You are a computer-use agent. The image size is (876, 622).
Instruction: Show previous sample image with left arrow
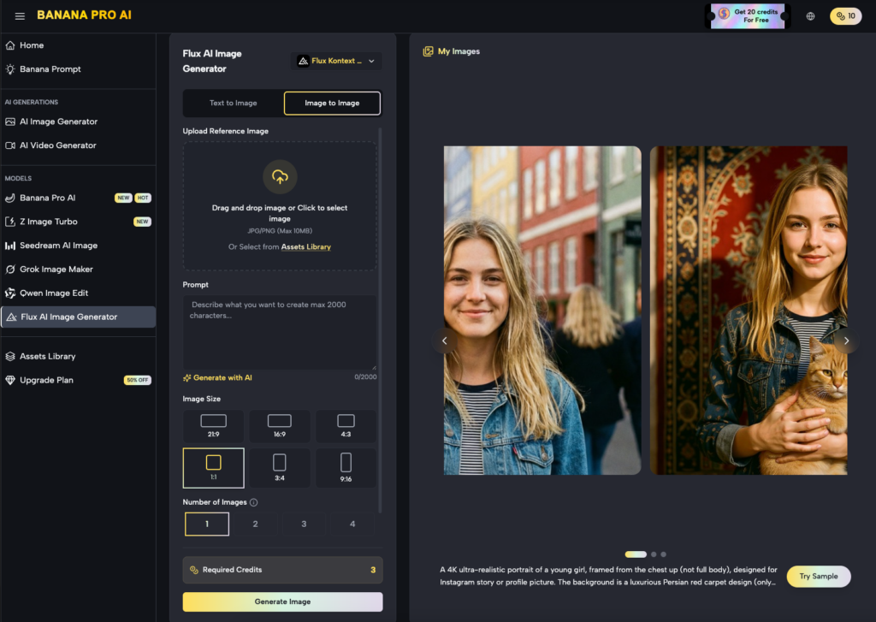(444, 341)
